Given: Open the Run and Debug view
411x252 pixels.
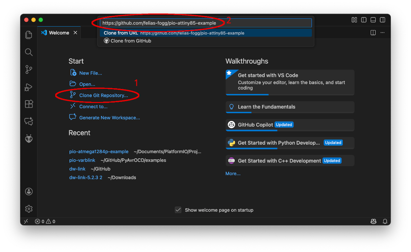Looking at the screenshot, I should tap(29, 87).
